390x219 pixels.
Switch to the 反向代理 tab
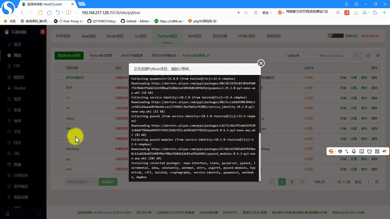point(220,36)
